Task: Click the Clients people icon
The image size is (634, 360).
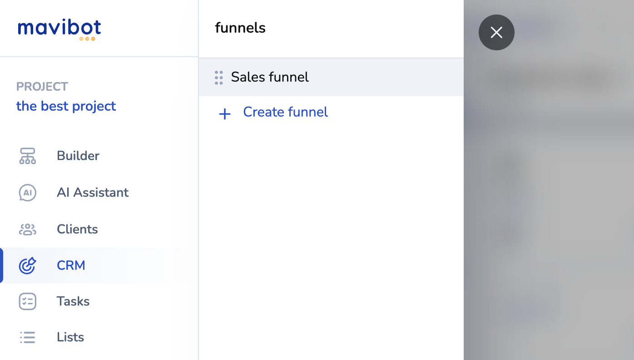Action: (27, 229)
